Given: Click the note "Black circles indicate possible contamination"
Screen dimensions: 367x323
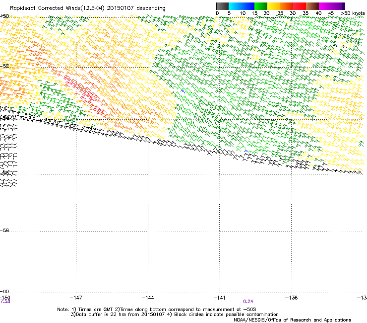Looking at the screenshot, I should (226, 315).
